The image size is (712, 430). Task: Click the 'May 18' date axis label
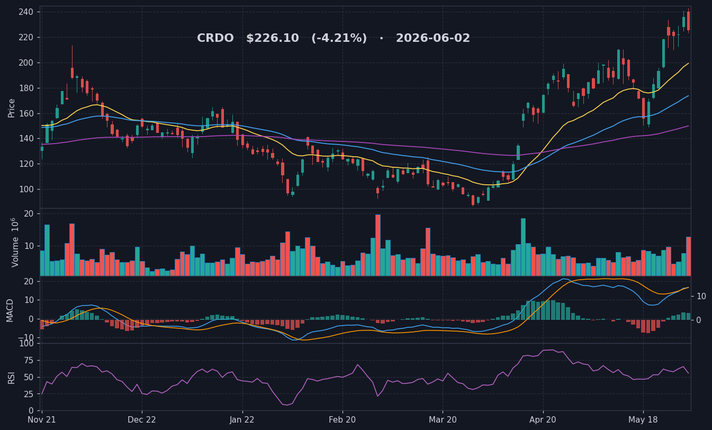pyautogui.click(x=643, y=419)
